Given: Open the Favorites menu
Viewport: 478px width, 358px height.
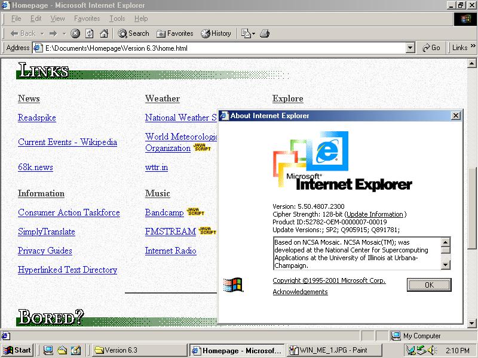Looking at the screenshot, I should pos(87,18).
